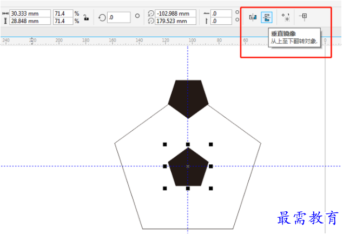
Task: Edit the object height field 28.848 mm
Action: [x=30, y=21]
